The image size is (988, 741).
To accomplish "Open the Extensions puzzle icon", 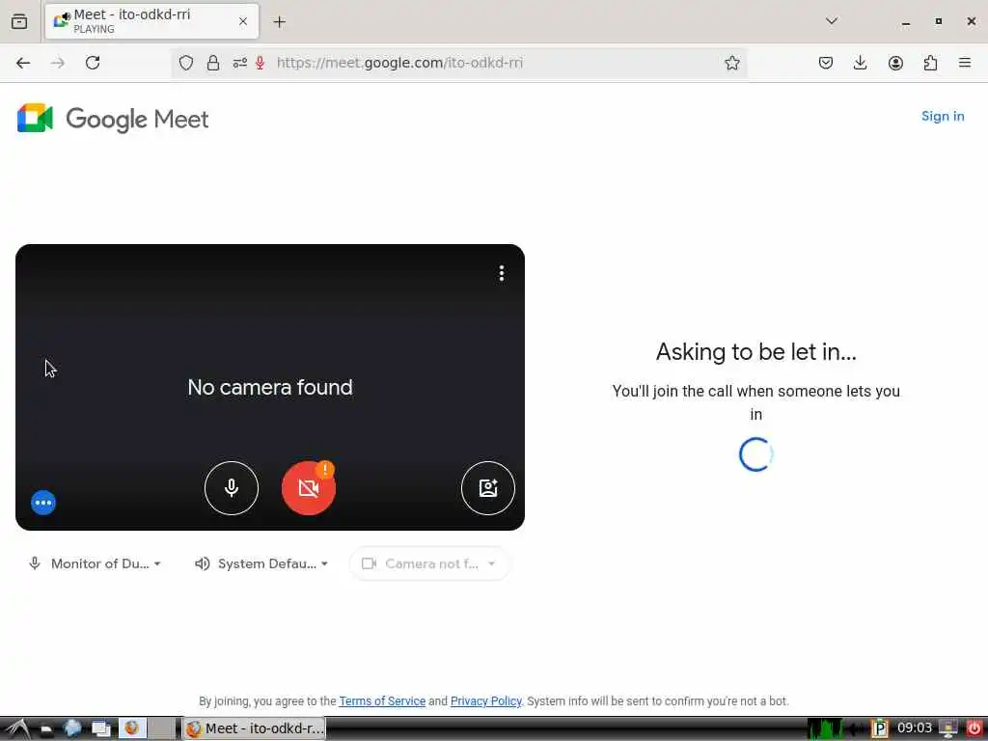I will point(930,63).
